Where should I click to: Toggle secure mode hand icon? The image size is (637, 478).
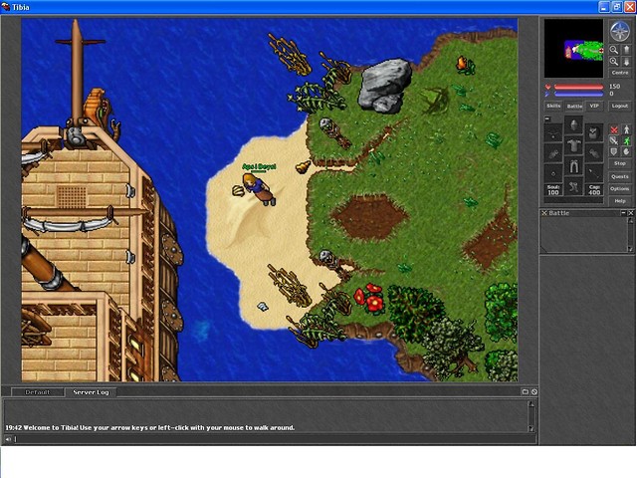pyautogui.click(x=626, y=151)
